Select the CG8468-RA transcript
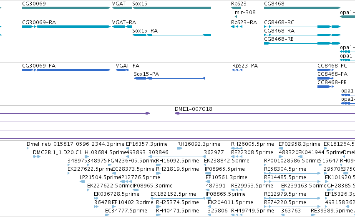Screen dimensions: 355x217 [302, 35]
